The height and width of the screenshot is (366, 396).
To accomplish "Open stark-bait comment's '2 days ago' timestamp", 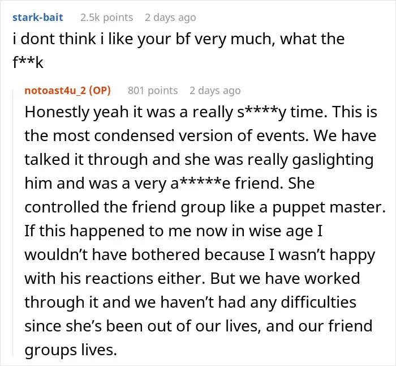I will coord(170,18).
